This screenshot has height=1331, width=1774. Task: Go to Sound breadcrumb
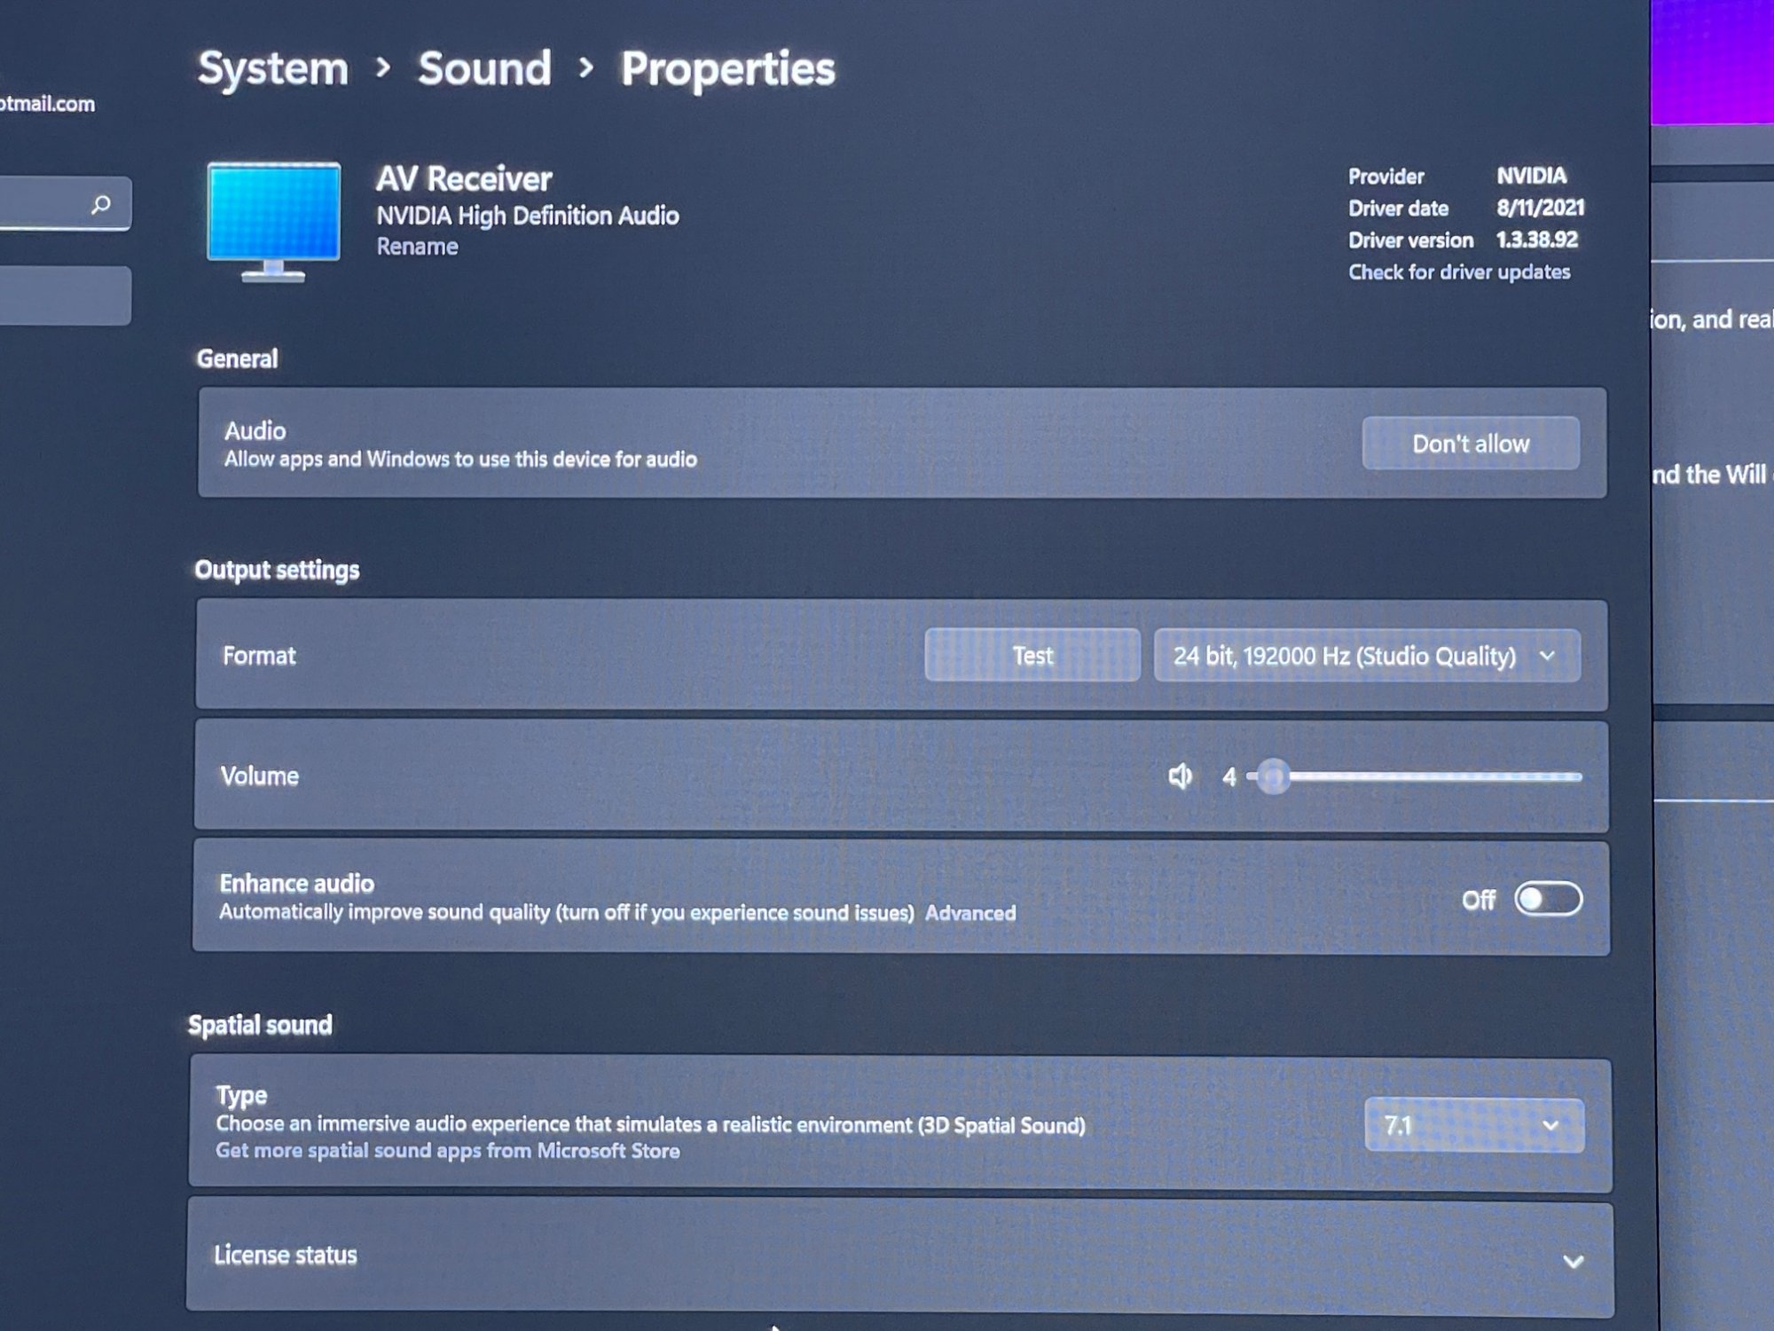click(484, 68)
